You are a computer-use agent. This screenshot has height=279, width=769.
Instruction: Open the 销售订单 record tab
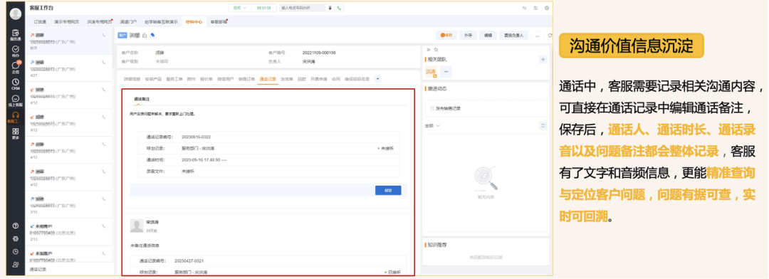246,78
